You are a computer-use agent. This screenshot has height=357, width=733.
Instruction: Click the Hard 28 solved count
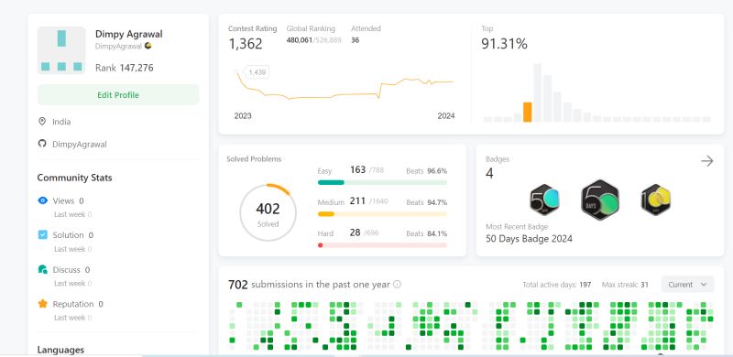[x=356, y=233]
